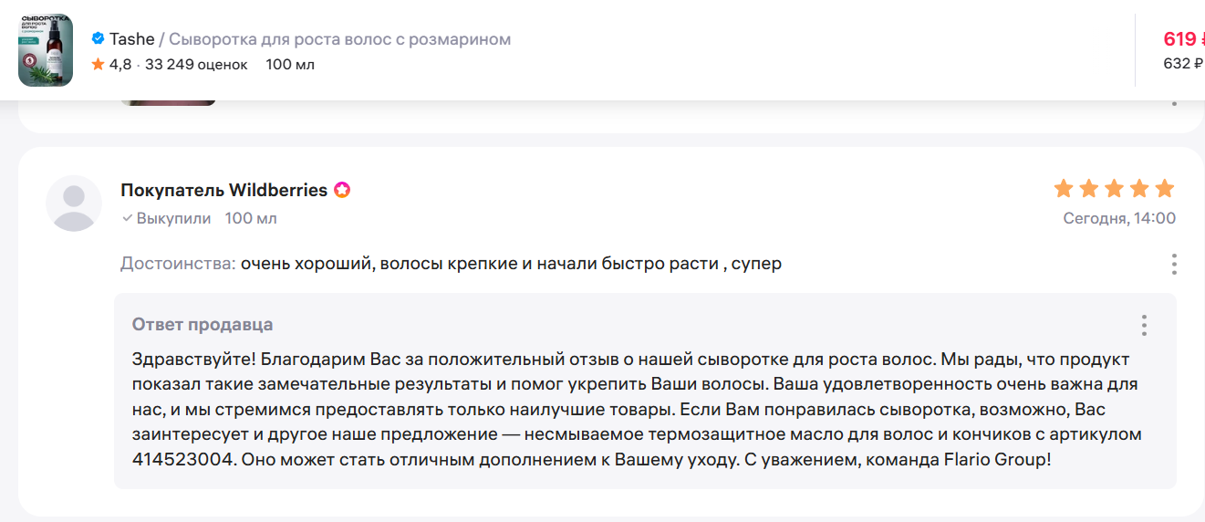1205x522 pixels.
Task: Open 'Покупатель Wildberries' reviewer name
Action: (x=223, y=190)
